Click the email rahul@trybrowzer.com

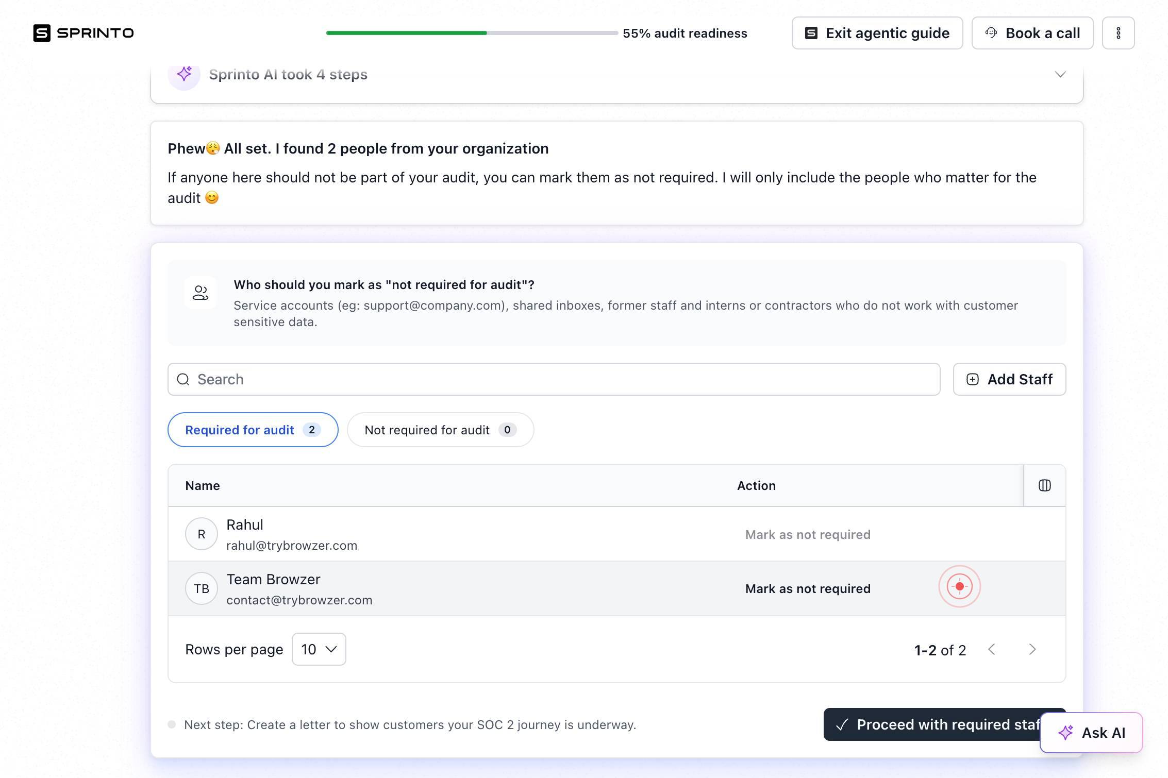[292, 545]
